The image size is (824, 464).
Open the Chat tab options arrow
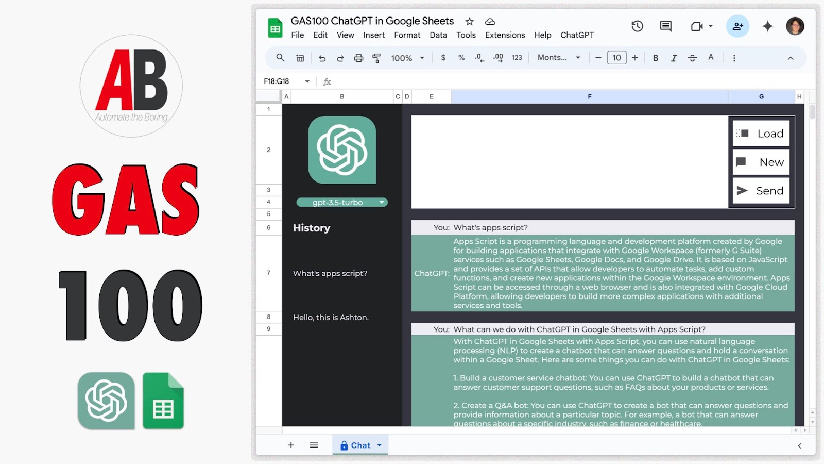tap(380, 445)
